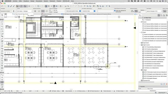Click the 1:50 scale value in the status bar
This screenshot has width=168, height=94.
pyautogui.click(x=43, y=91)
